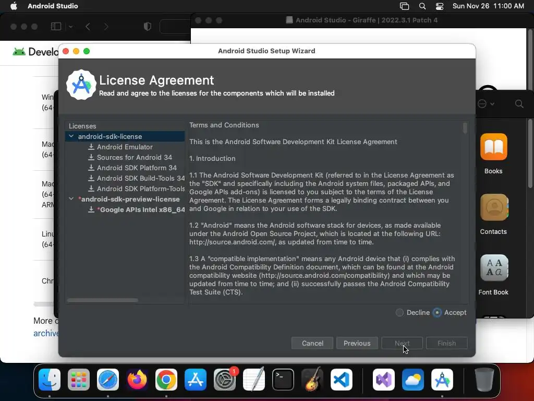Open Launchpad from the Dock
Screen dimensions: 534x401
pyautogui.click(x=79, y=380)
